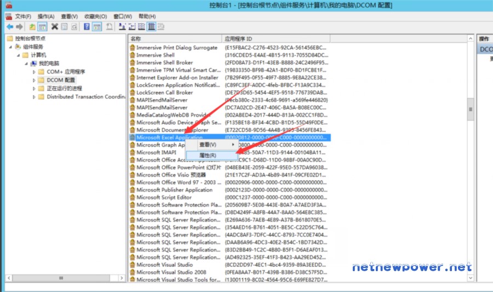The image size is (493, 292).
Task: Click tree pane horizontal scrollbar right arrow
Action: click(x=122, y=278)
